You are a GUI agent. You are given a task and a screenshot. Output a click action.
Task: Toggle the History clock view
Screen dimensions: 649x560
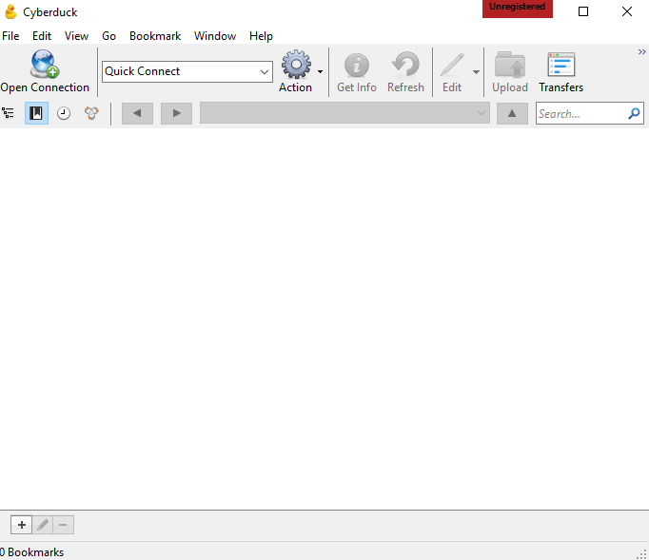(64, 113)
